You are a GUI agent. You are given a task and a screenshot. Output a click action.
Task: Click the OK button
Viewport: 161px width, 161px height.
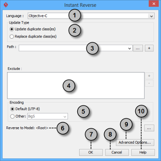(91, 153)
